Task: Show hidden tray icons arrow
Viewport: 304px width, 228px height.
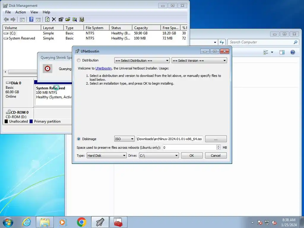Action: pyautogui.click(x=252, y=222)
